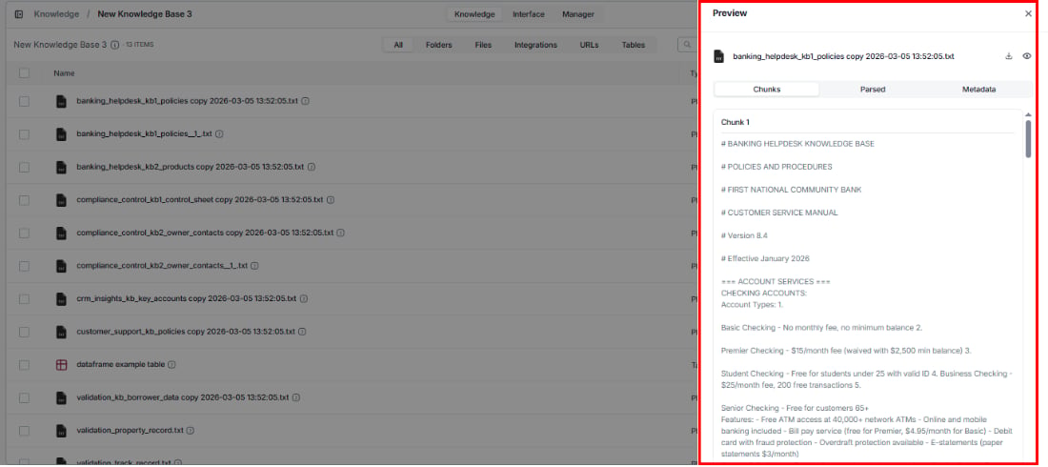
Task: Click the eye icon in Preview header
Action: [1027, 56]
